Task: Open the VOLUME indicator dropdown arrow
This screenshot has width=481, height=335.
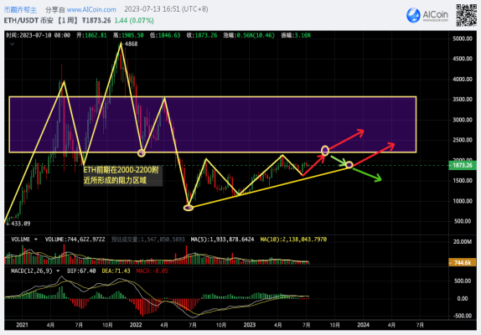Action: click(36, 240)
